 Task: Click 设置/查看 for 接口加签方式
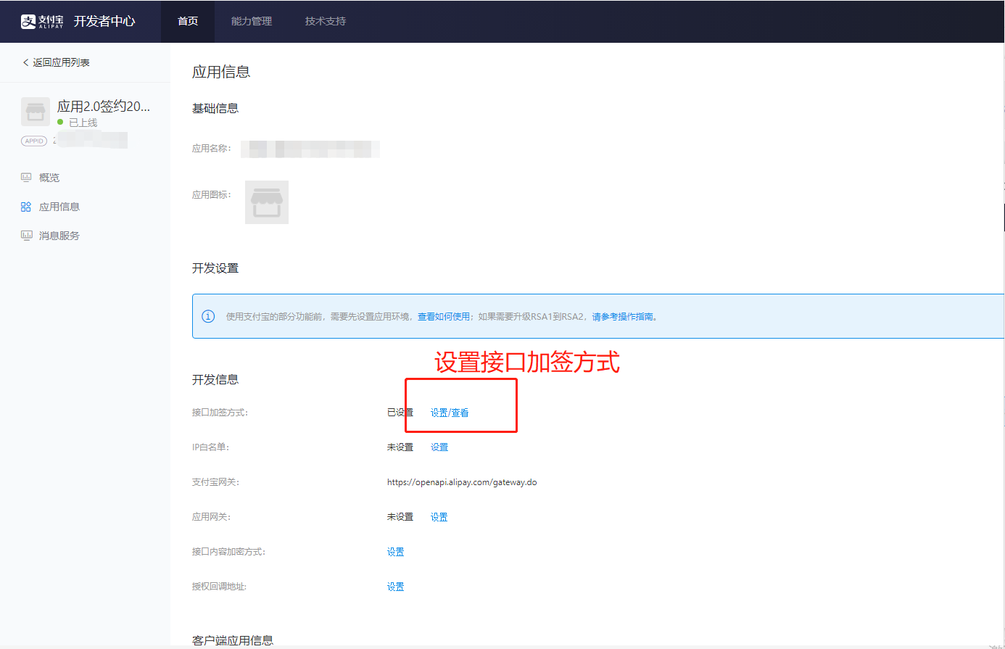point(450,413)
